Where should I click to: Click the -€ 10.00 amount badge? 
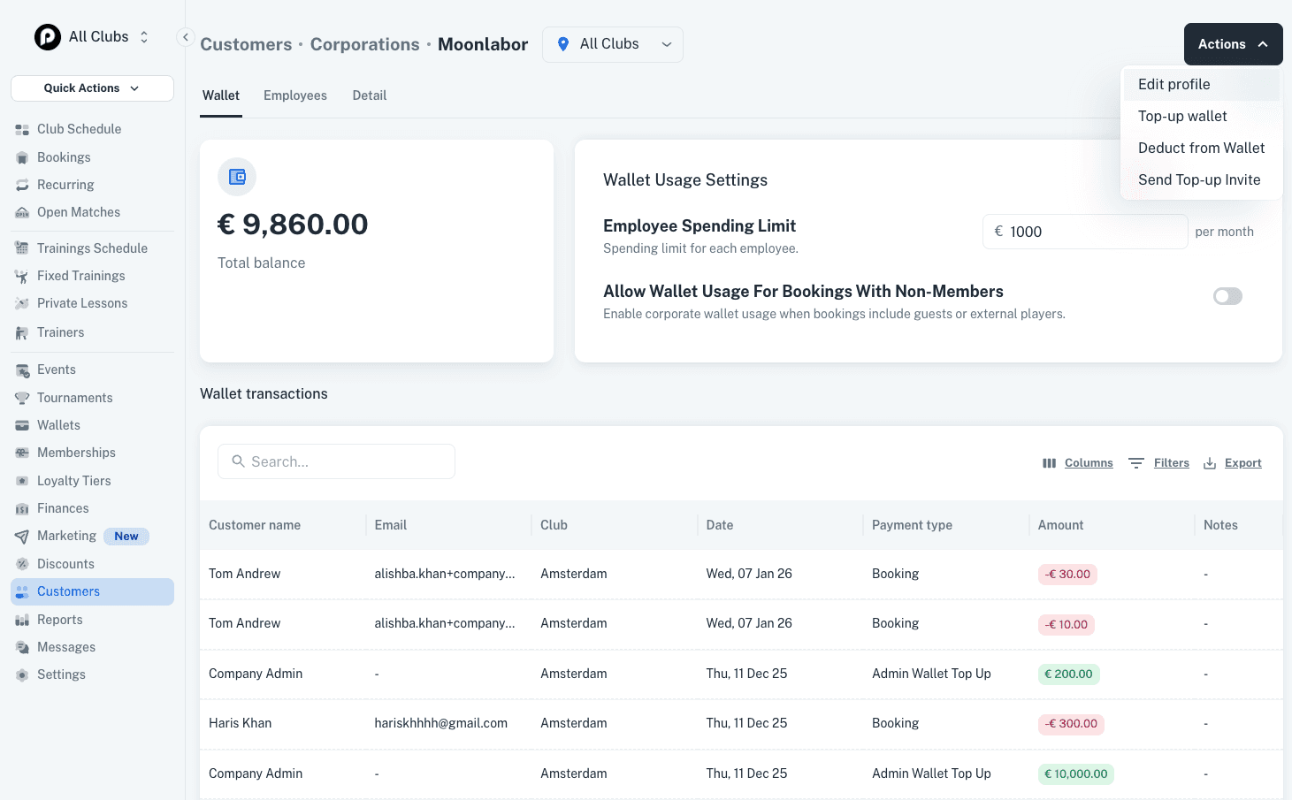[1066, 625]
